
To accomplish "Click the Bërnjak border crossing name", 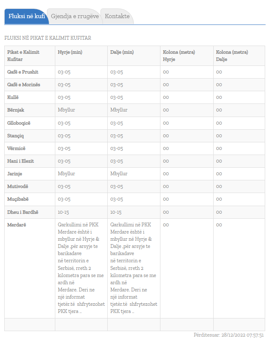I will pos(16,110).
